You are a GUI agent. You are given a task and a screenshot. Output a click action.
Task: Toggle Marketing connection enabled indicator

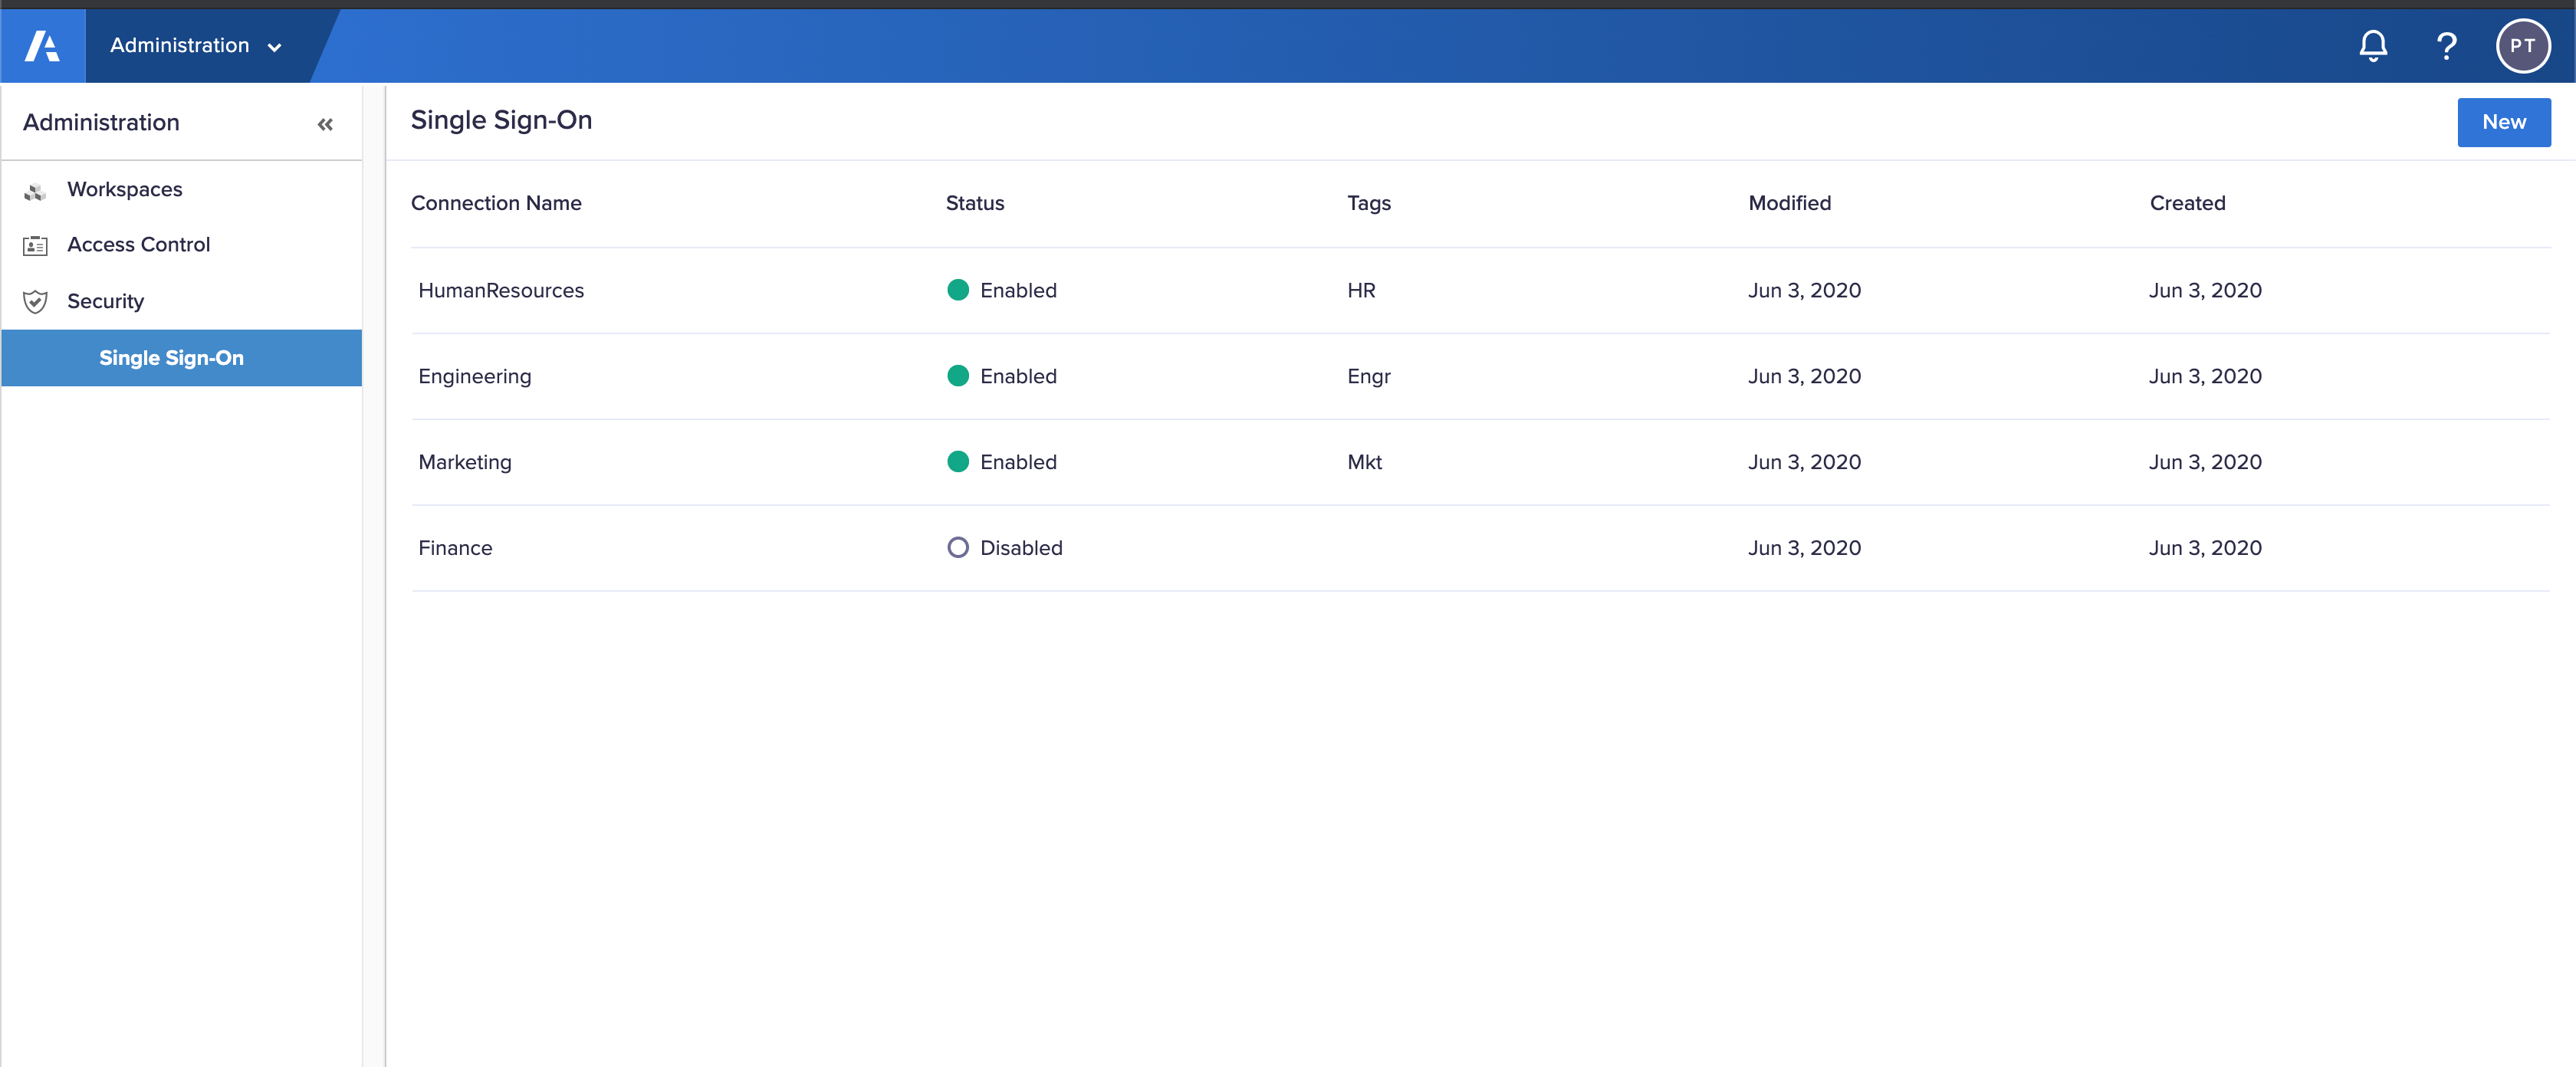point(957,461)
